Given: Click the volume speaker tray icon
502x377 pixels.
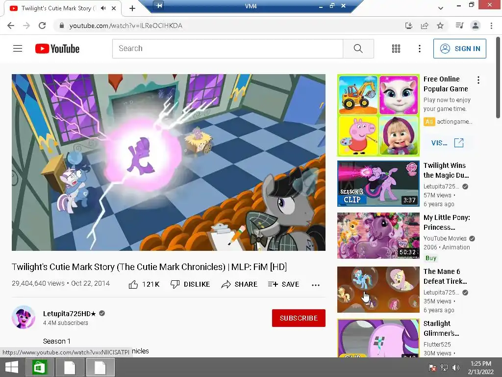Looking at the screenshot, I should 456,368.
